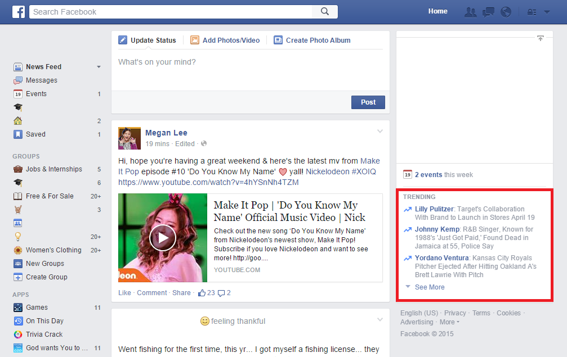The image size is (567, 357).
Task: Click the Create Group plus icon
Action: [x=17, y=277]
